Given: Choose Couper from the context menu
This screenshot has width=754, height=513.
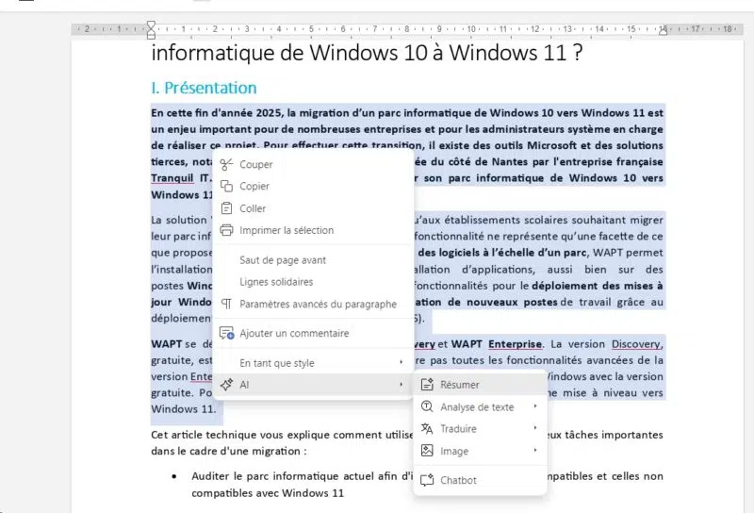Looking at the screenshot, I should coord(313,165).
